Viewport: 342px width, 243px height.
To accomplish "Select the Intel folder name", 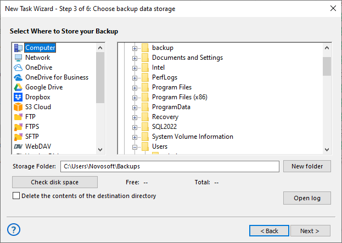I will [158, 67].
